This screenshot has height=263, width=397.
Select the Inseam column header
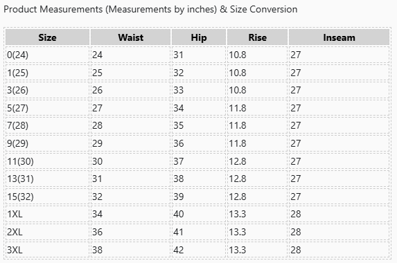pos(339,37)
